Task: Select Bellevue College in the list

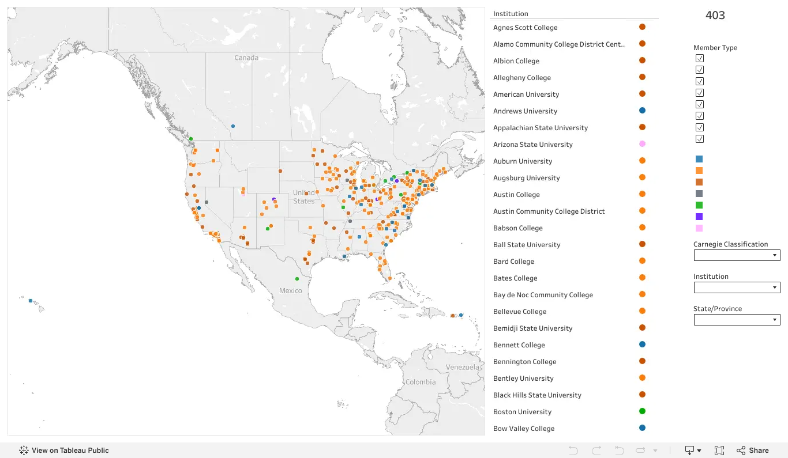Action: click(520, 312)
